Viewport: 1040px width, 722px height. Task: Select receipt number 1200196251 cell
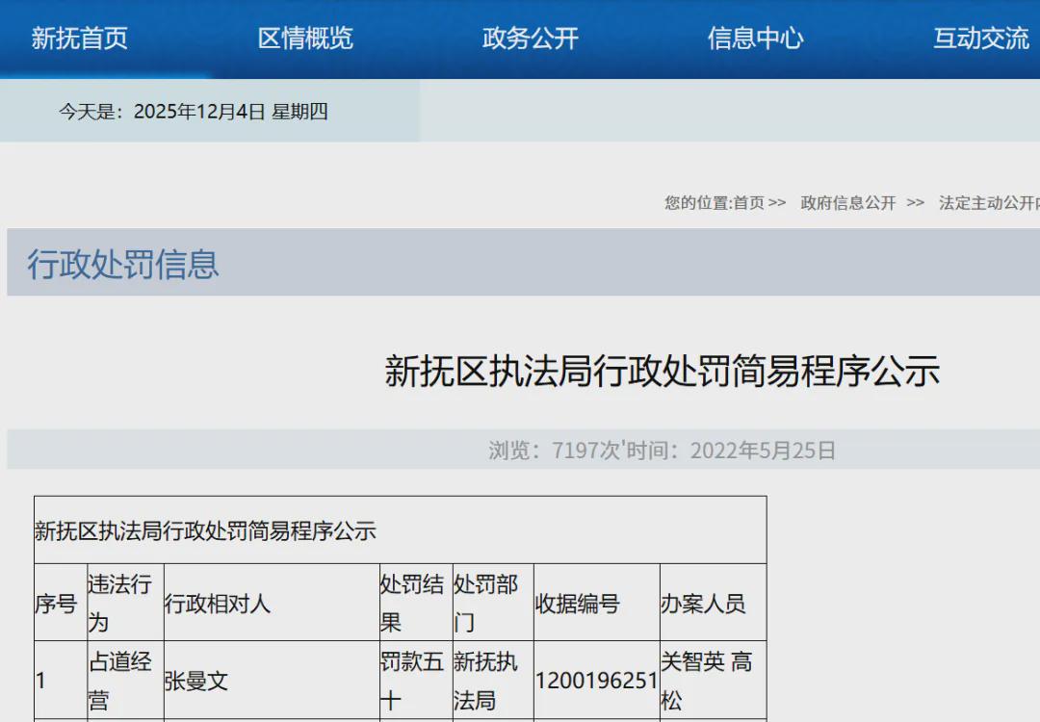[596, 682]
